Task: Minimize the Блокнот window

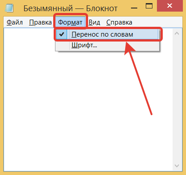Action: (134, 8)
